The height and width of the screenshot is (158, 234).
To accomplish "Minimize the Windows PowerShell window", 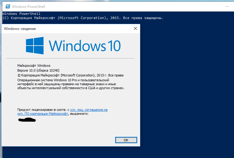I will [x=227, y=7].
